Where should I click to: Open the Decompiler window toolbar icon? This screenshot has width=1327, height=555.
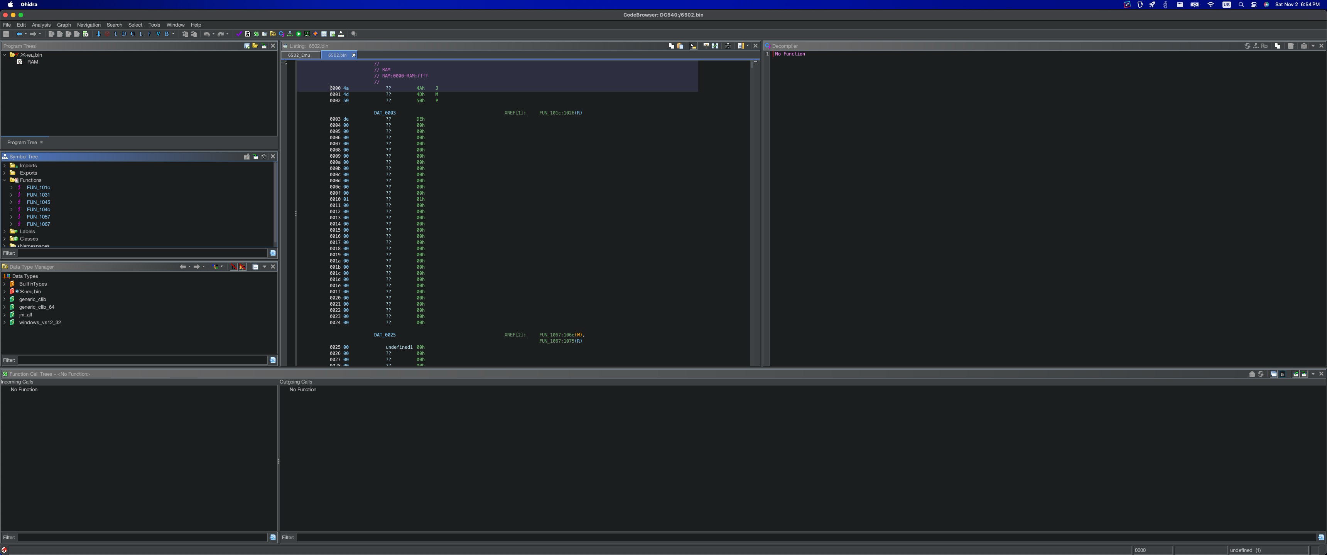coord(282,34)
